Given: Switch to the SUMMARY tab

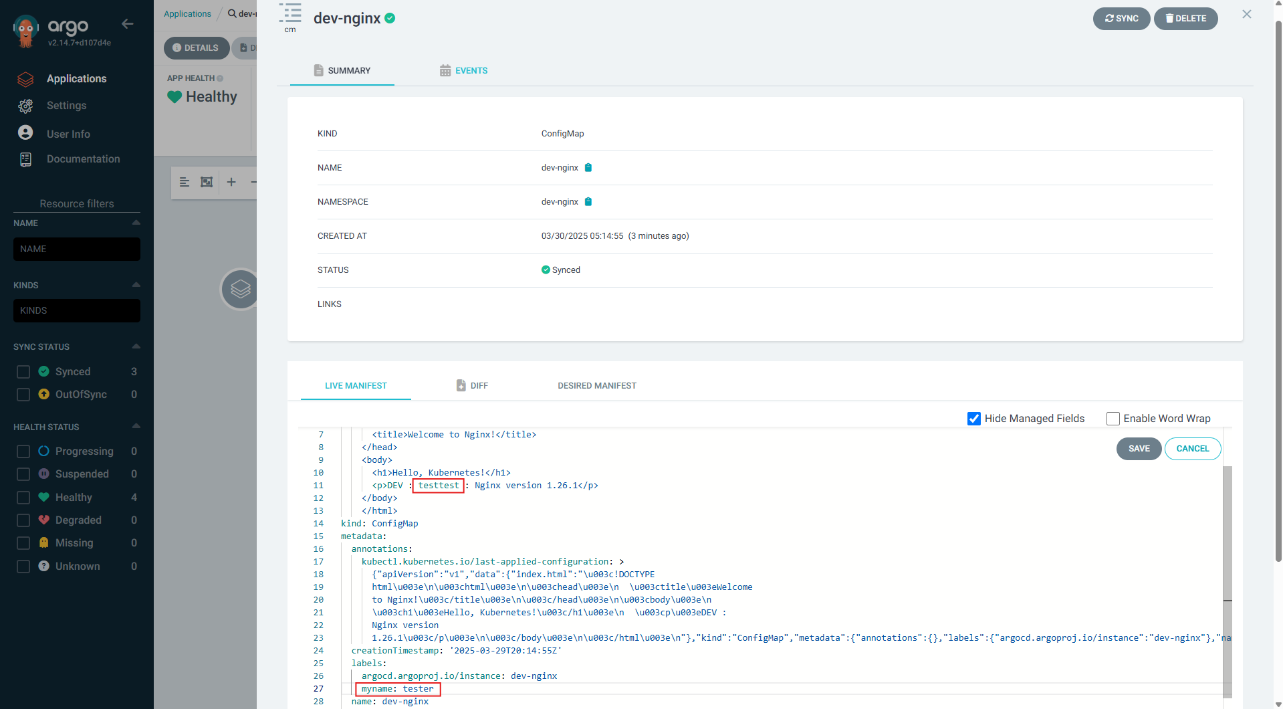Looking at the screenshot, I should pos(342,71).
